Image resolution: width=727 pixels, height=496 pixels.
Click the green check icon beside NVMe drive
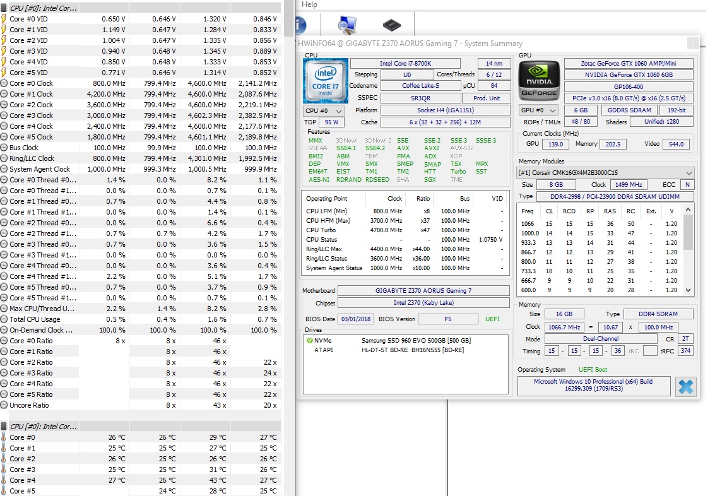click(x=309, y=340)
